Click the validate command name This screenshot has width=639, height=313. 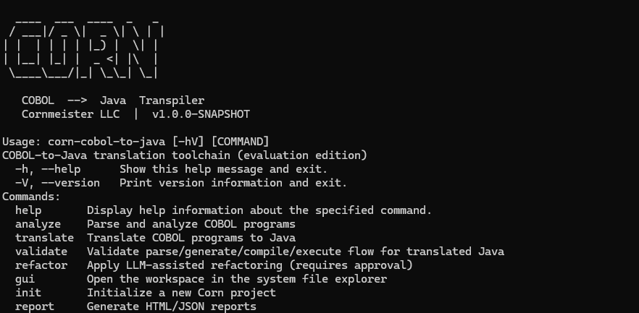click(x=41, y=252)
